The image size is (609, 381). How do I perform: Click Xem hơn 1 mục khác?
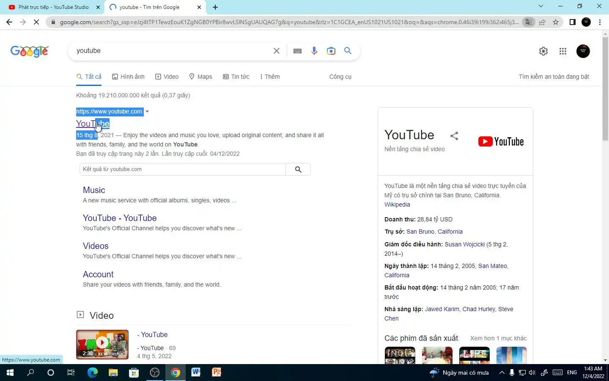498,338
